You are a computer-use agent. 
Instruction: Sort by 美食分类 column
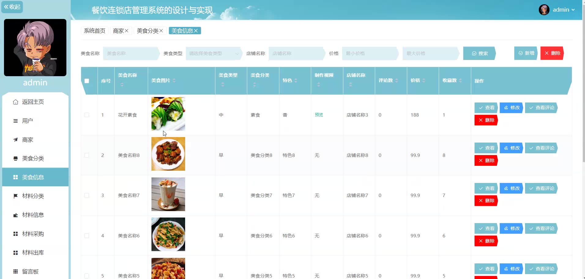(255, 85)
